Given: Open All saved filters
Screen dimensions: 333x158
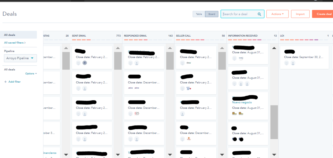Looking at the screenshot, I should coord(15,43).
